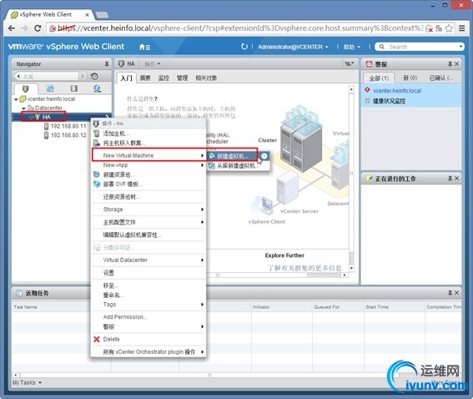Open Administrator@VCENTER dropdown

coord(293,47)
